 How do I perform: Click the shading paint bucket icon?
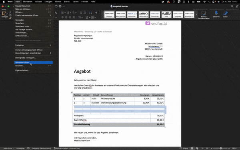(x=87, y=17)
